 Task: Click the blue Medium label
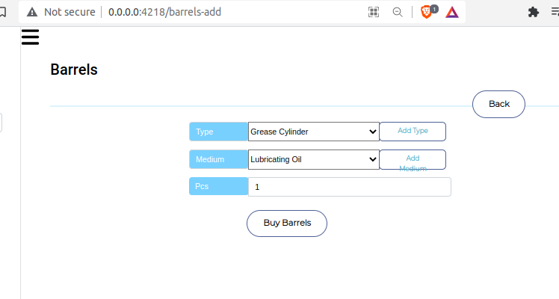[218, 159]
